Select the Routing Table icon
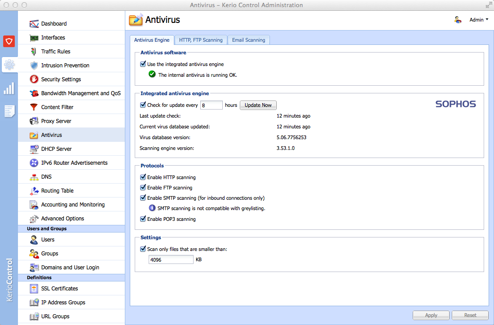Screen dimensions: 494x325 point(34,191)
